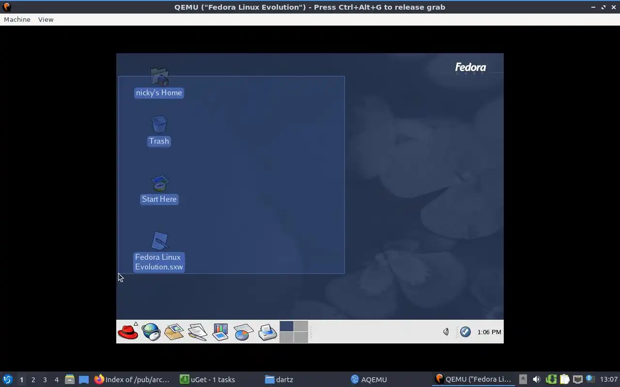The width and height of the screenshot is (620, 387).
Task: Switch to guest top-right workspace
Action: point(301,326)
